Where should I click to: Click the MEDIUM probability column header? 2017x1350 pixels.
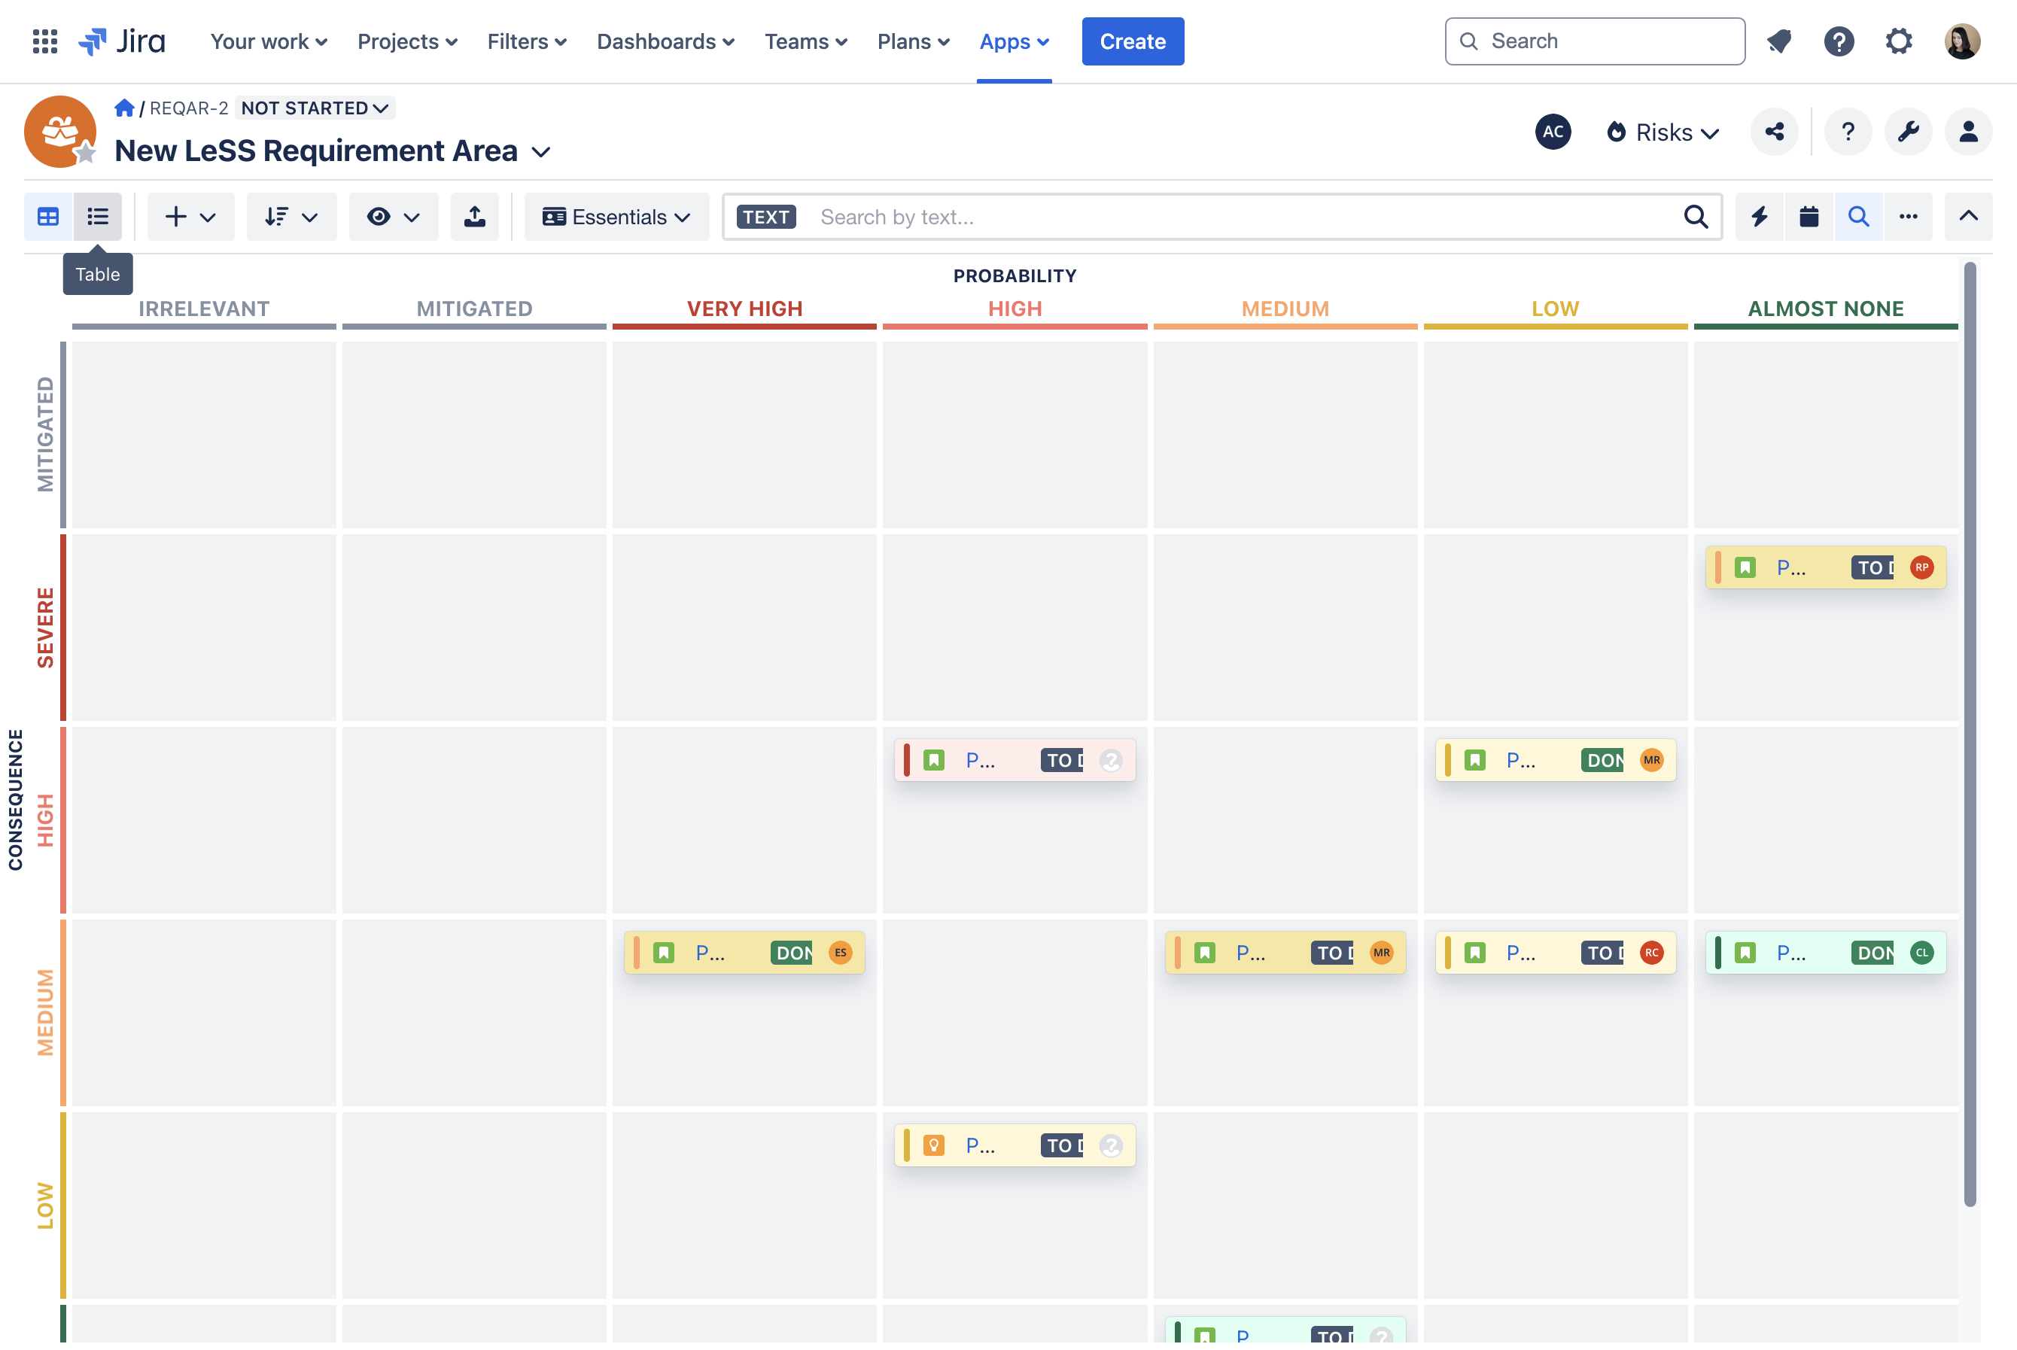[1285, 309]
